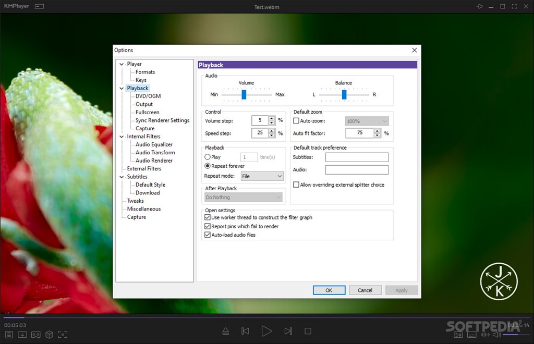Image resolution: width=534 pixels, height=344 pixels.
Task: Activate the screen capture icon
Action: pos(63,335)
